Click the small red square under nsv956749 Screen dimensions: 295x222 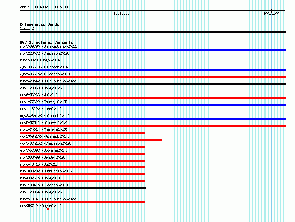coord(48,209)
